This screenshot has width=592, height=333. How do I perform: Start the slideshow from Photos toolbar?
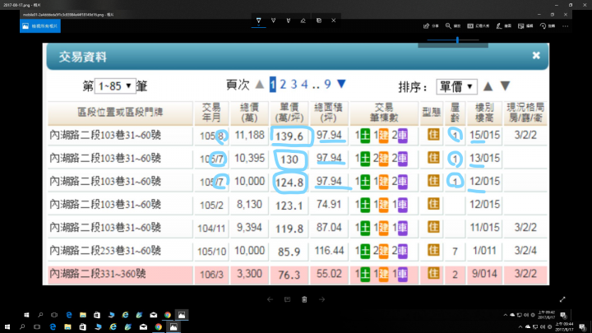click(x=478, y=26)
